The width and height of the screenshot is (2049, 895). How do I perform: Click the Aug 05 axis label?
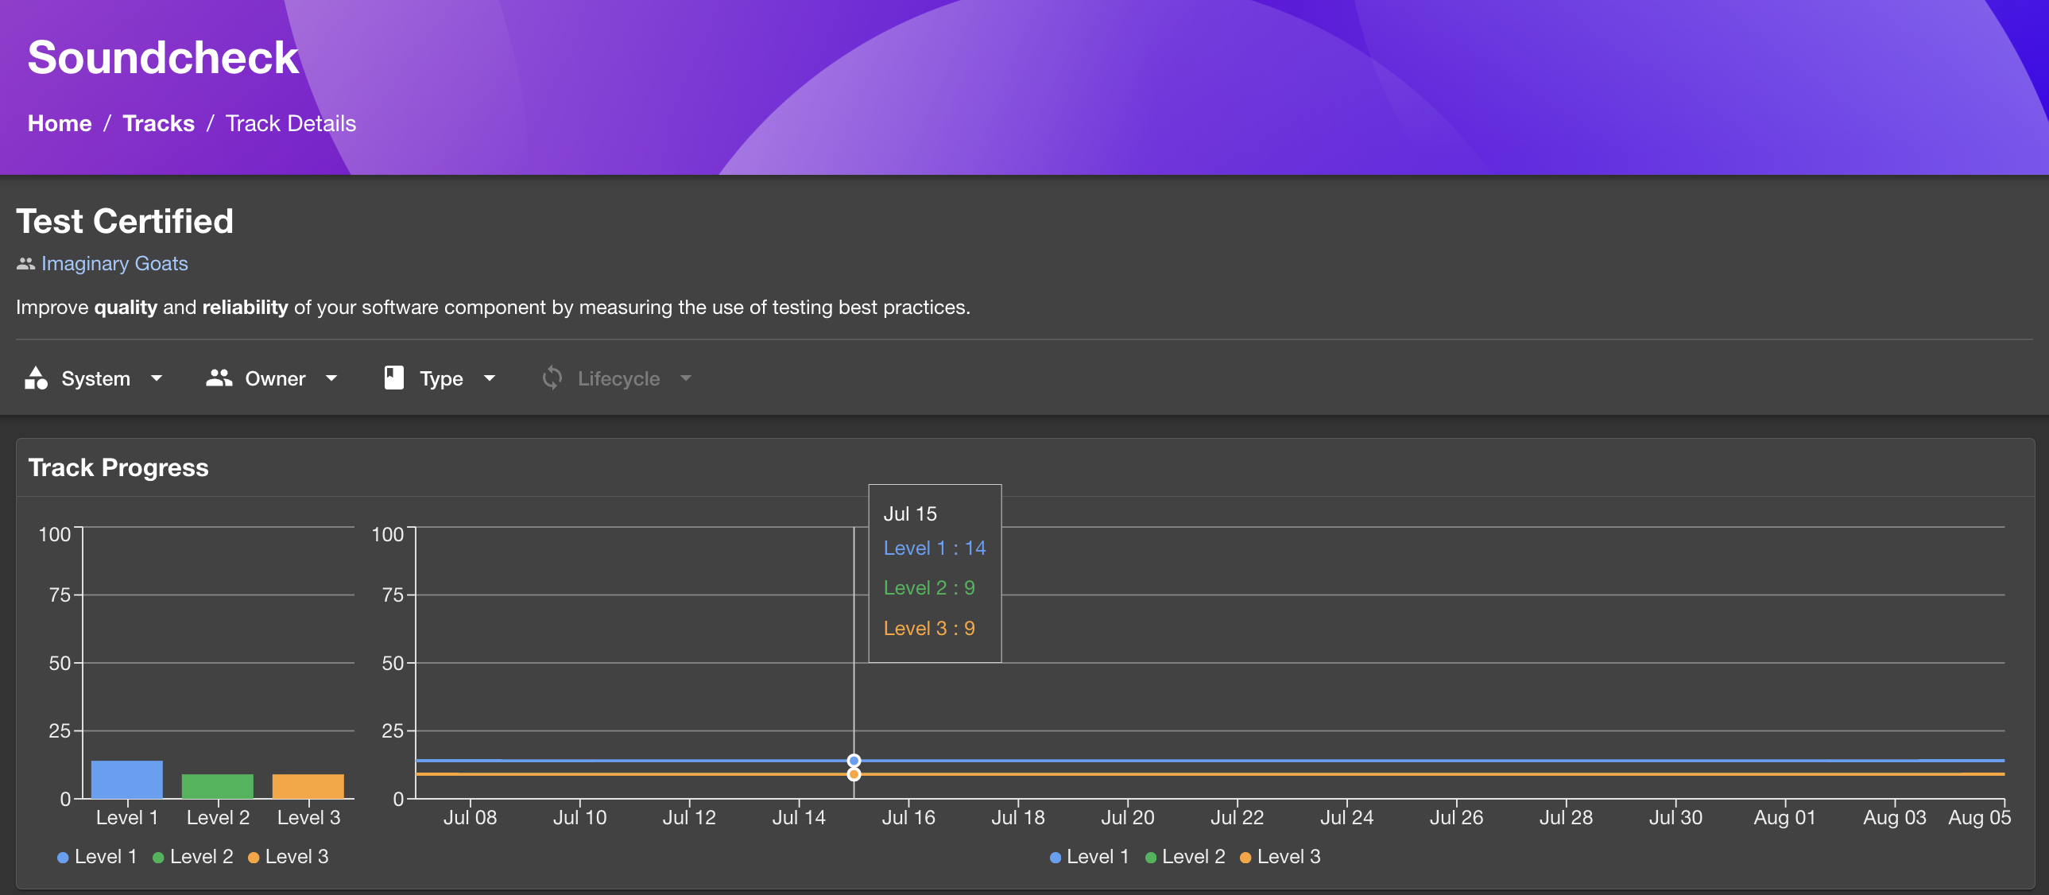pyautogui.click(x=1980, y=818)
